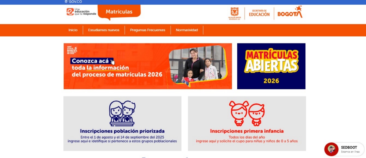The image size is (366, 158).
Task: Go to the Inicio menu item
Action: 73,30
